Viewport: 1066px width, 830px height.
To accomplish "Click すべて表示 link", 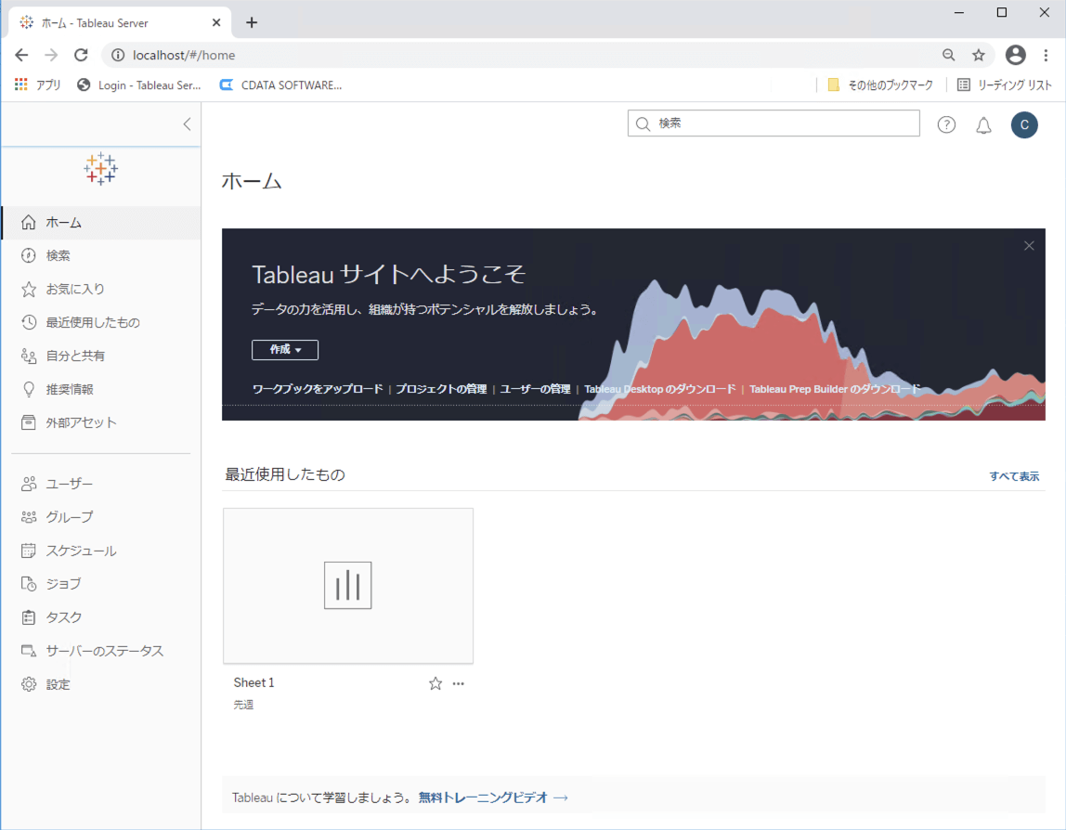I will (1014, 476).
